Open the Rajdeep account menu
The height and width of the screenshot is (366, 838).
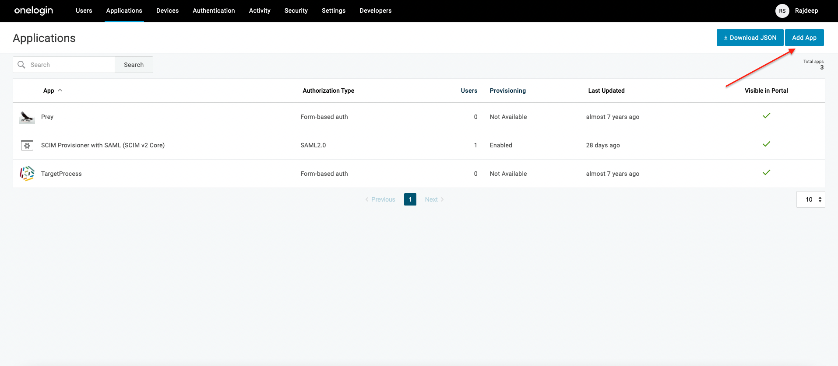(806, 11)
